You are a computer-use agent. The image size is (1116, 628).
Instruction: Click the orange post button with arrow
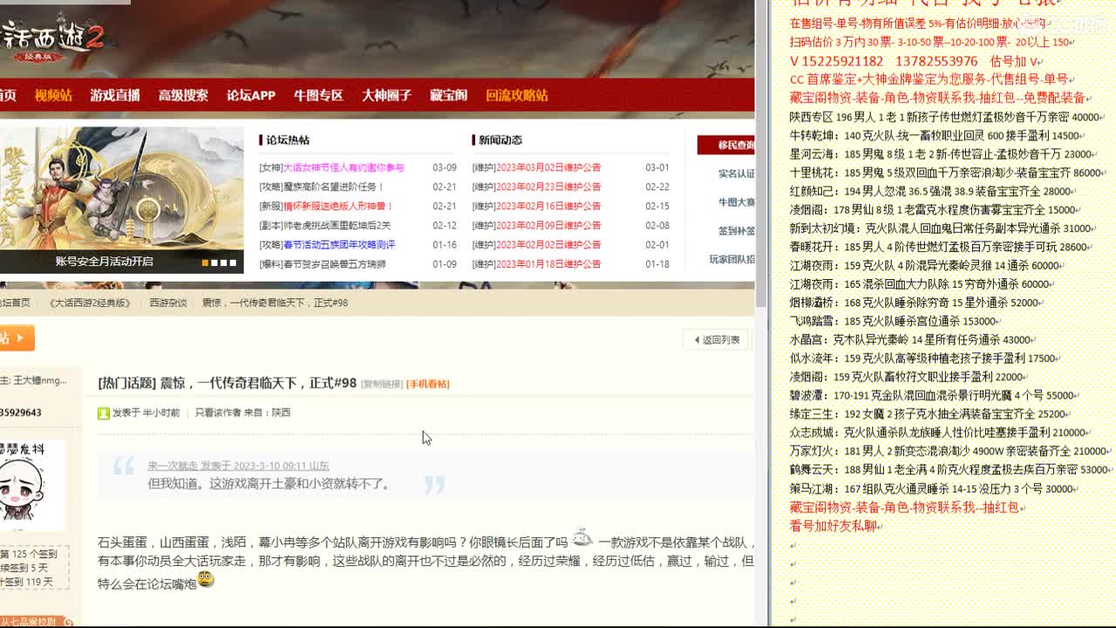click(17, 338)
